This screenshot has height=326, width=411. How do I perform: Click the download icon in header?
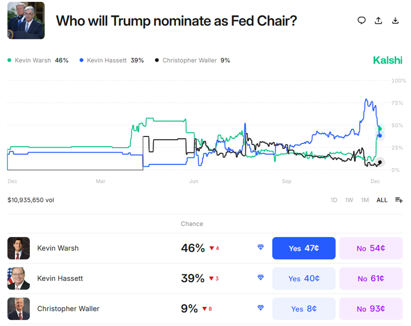[x=395, y=21]
